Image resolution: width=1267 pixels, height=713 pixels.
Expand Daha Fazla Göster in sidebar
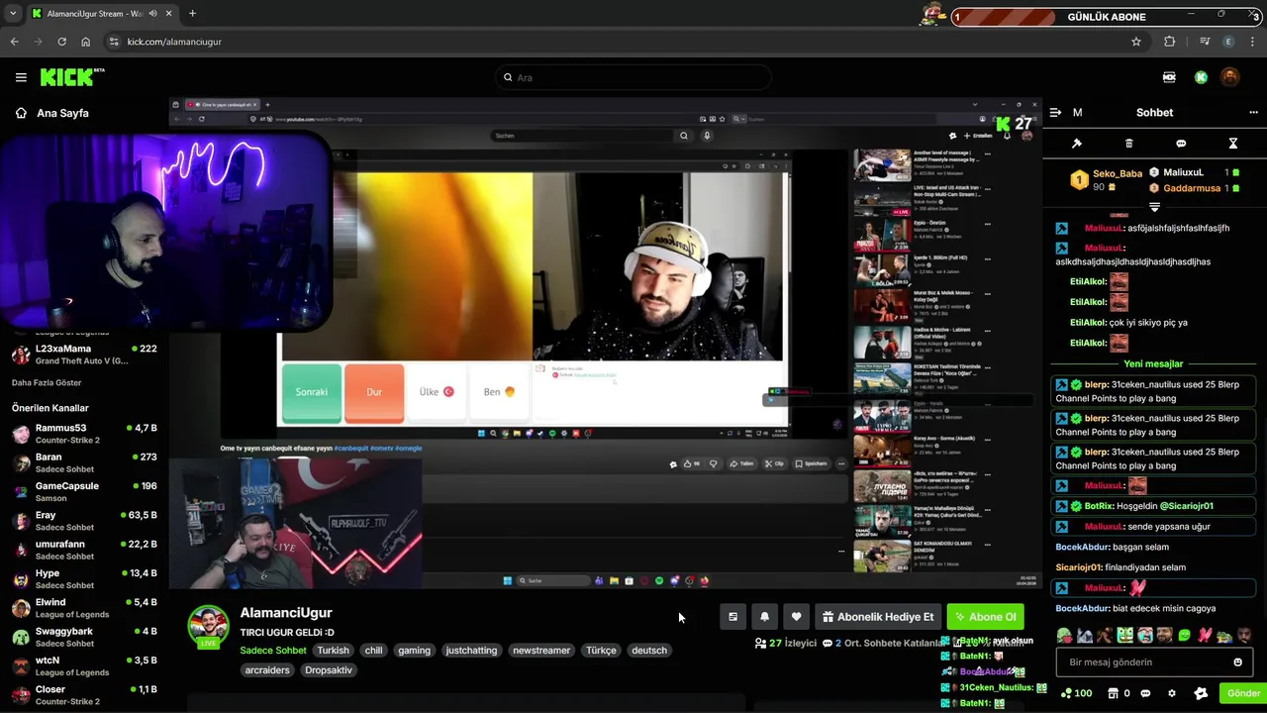(47, 383)
